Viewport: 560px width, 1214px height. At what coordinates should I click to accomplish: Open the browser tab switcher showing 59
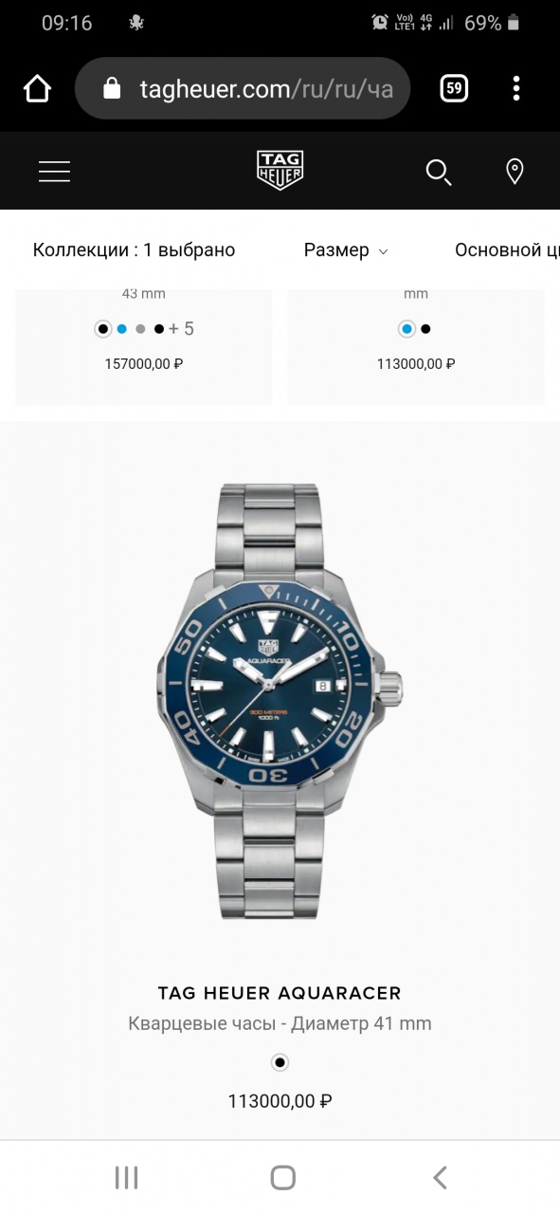pos(454,89)
